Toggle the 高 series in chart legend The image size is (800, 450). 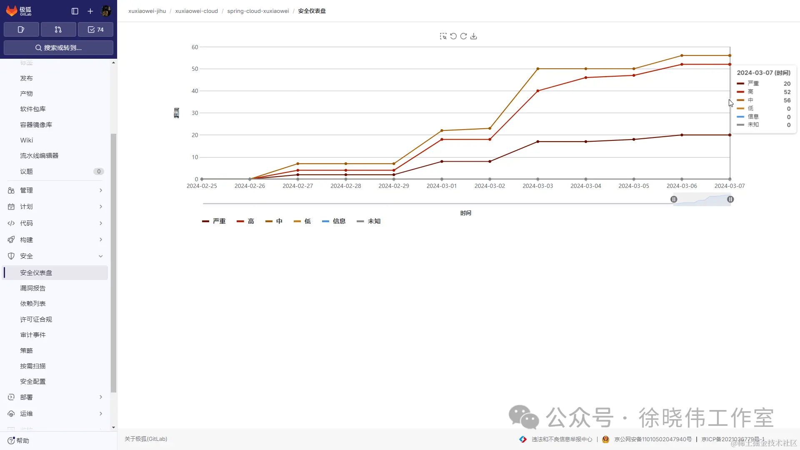tap(245, 221)
